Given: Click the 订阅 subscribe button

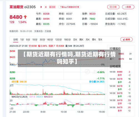Looking at the screenshot, I should point(113,7).
